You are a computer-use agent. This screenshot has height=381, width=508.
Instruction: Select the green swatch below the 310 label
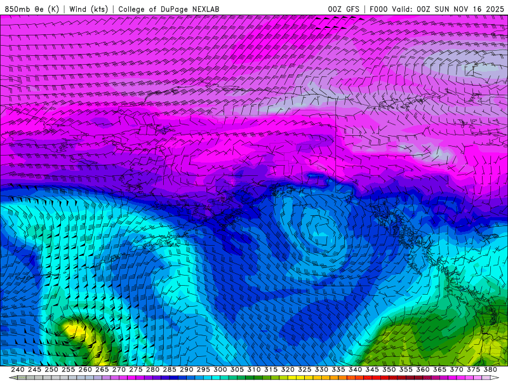pyautogui.click(x=250, y=378)
